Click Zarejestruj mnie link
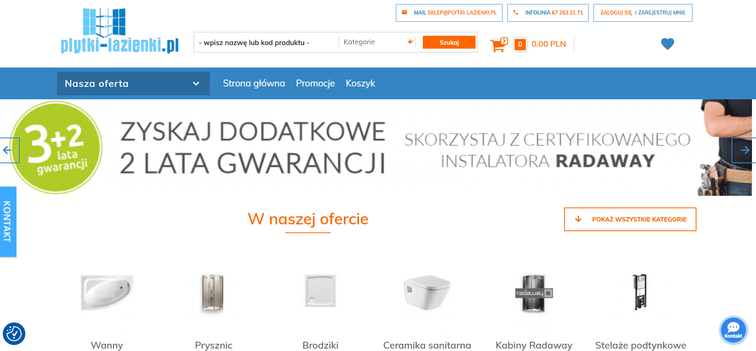Viewport: 756px width, 351px height. point(662,13)
